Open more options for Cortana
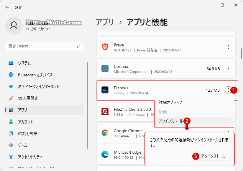 click(x=228, y=68)
